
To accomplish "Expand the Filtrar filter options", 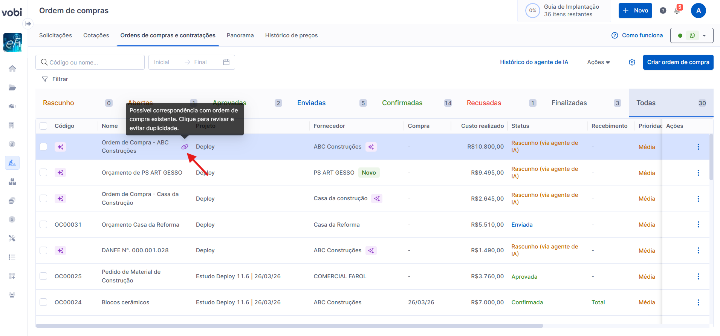I will 55,79.
